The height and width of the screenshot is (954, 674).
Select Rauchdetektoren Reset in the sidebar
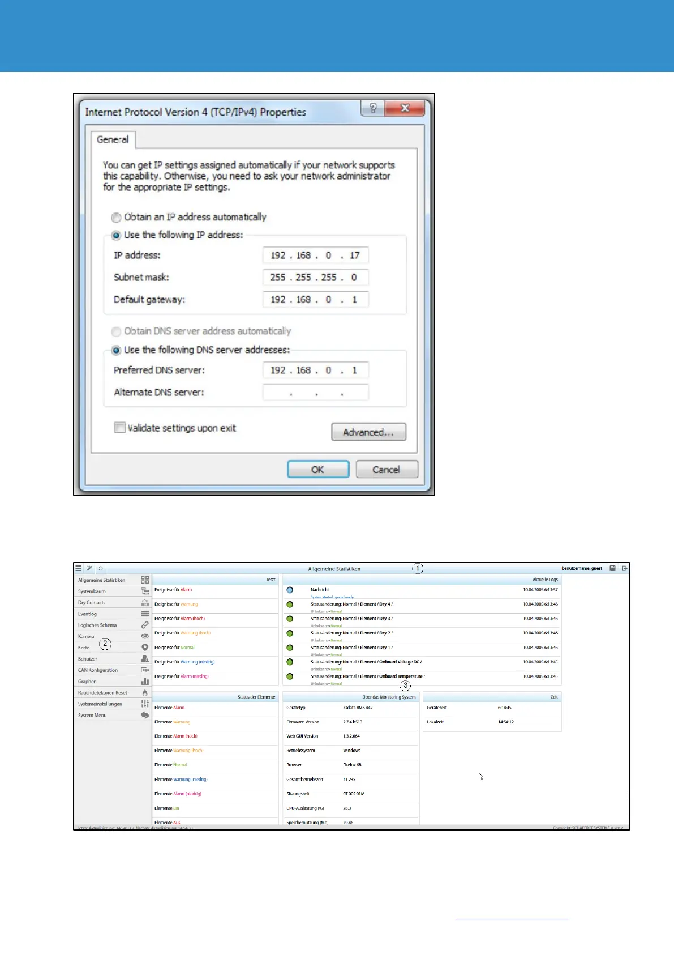pos(113,693)
